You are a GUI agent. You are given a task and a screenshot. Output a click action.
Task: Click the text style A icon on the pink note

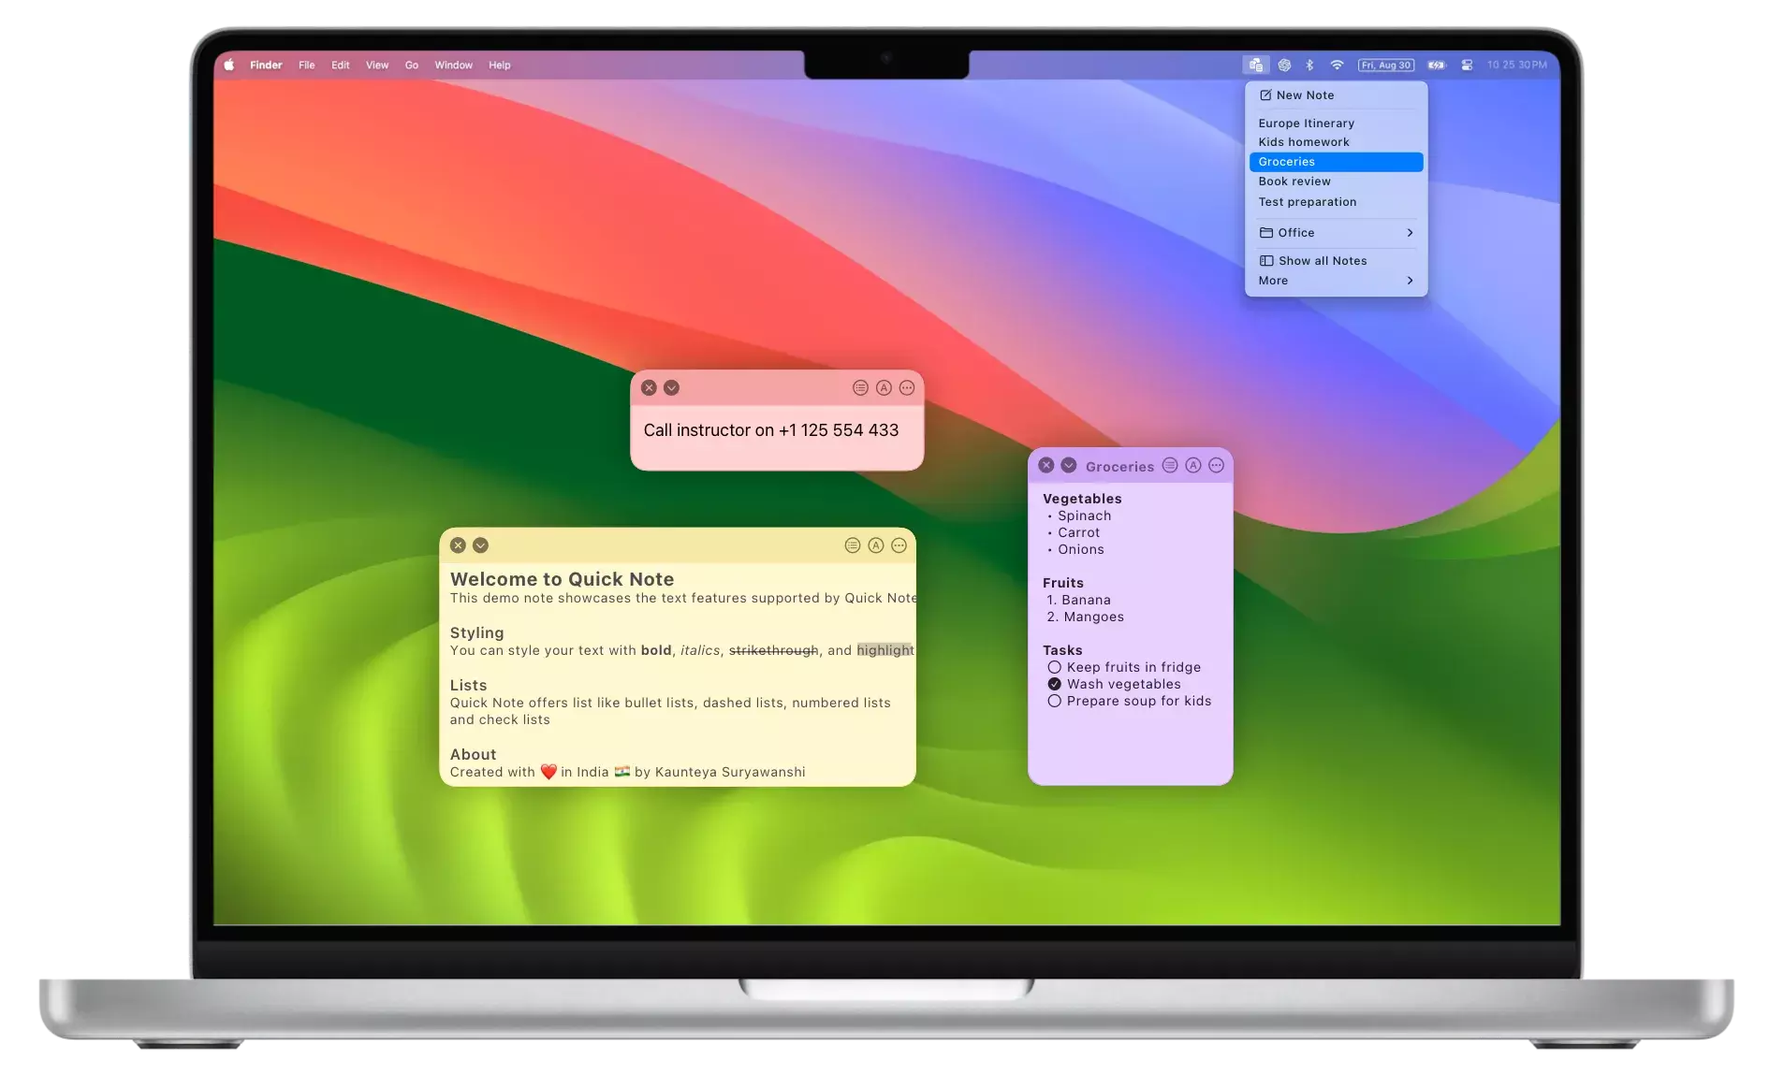pyautogui.click(x=884, y=387)
